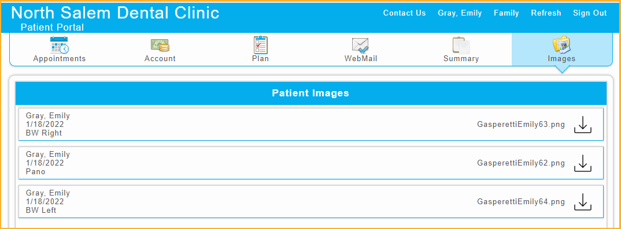
Task: Download GasperettiEmily63.png with its arrow icon
Action: coord(583,125)
